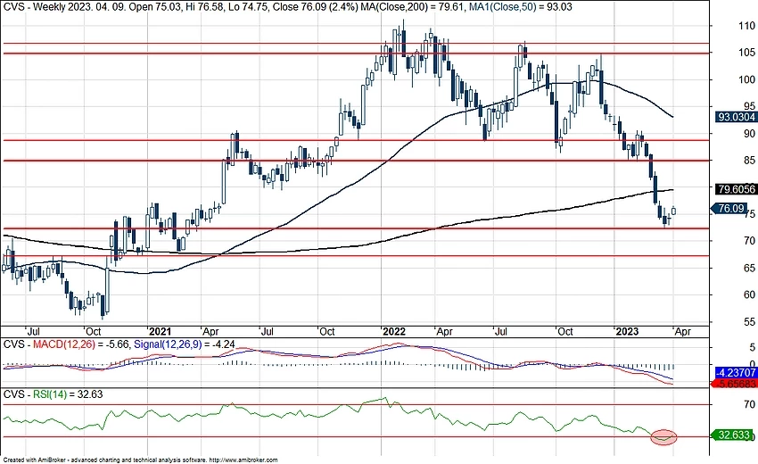Click the 79.6056 MA200 value tag
The image size is (758, 464).
pyautogui.click(x=737, y=189)
